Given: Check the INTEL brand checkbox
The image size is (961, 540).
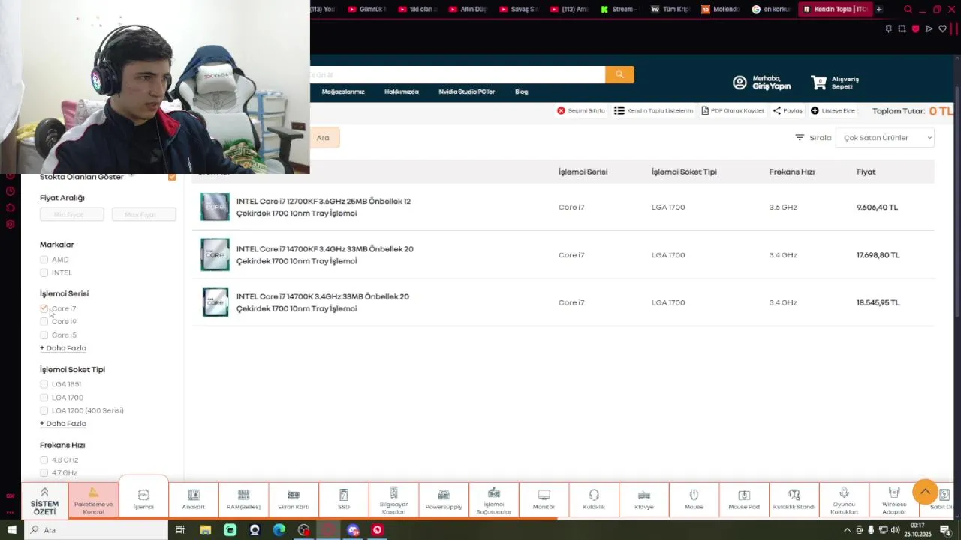Looking at the screenshot, I should tap(44, 272).
